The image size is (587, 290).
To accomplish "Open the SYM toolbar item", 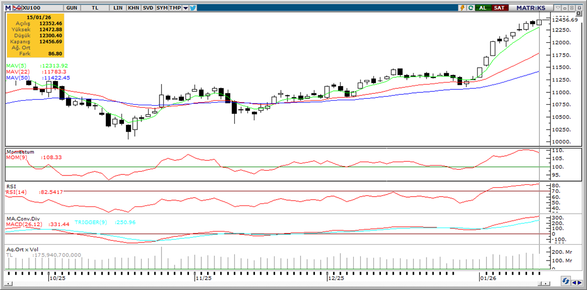I will tap(162, 8).
